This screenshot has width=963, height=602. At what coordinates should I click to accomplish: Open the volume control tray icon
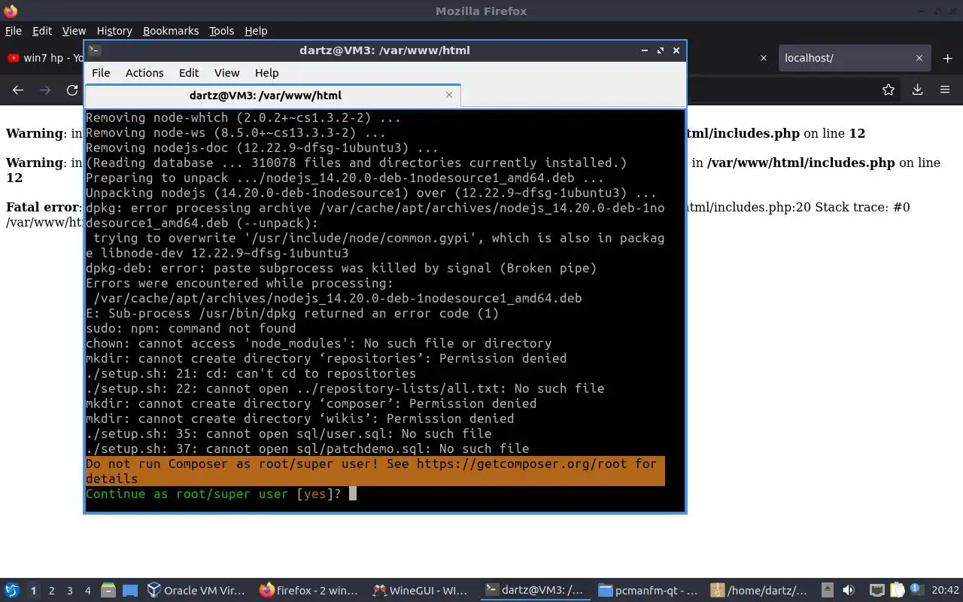coord(849,591)
